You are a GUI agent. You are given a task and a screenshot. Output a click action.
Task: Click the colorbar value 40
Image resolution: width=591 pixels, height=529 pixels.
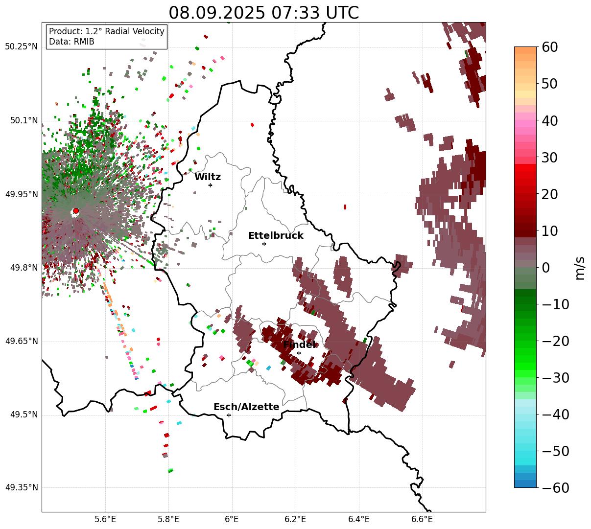coord(550,120)
